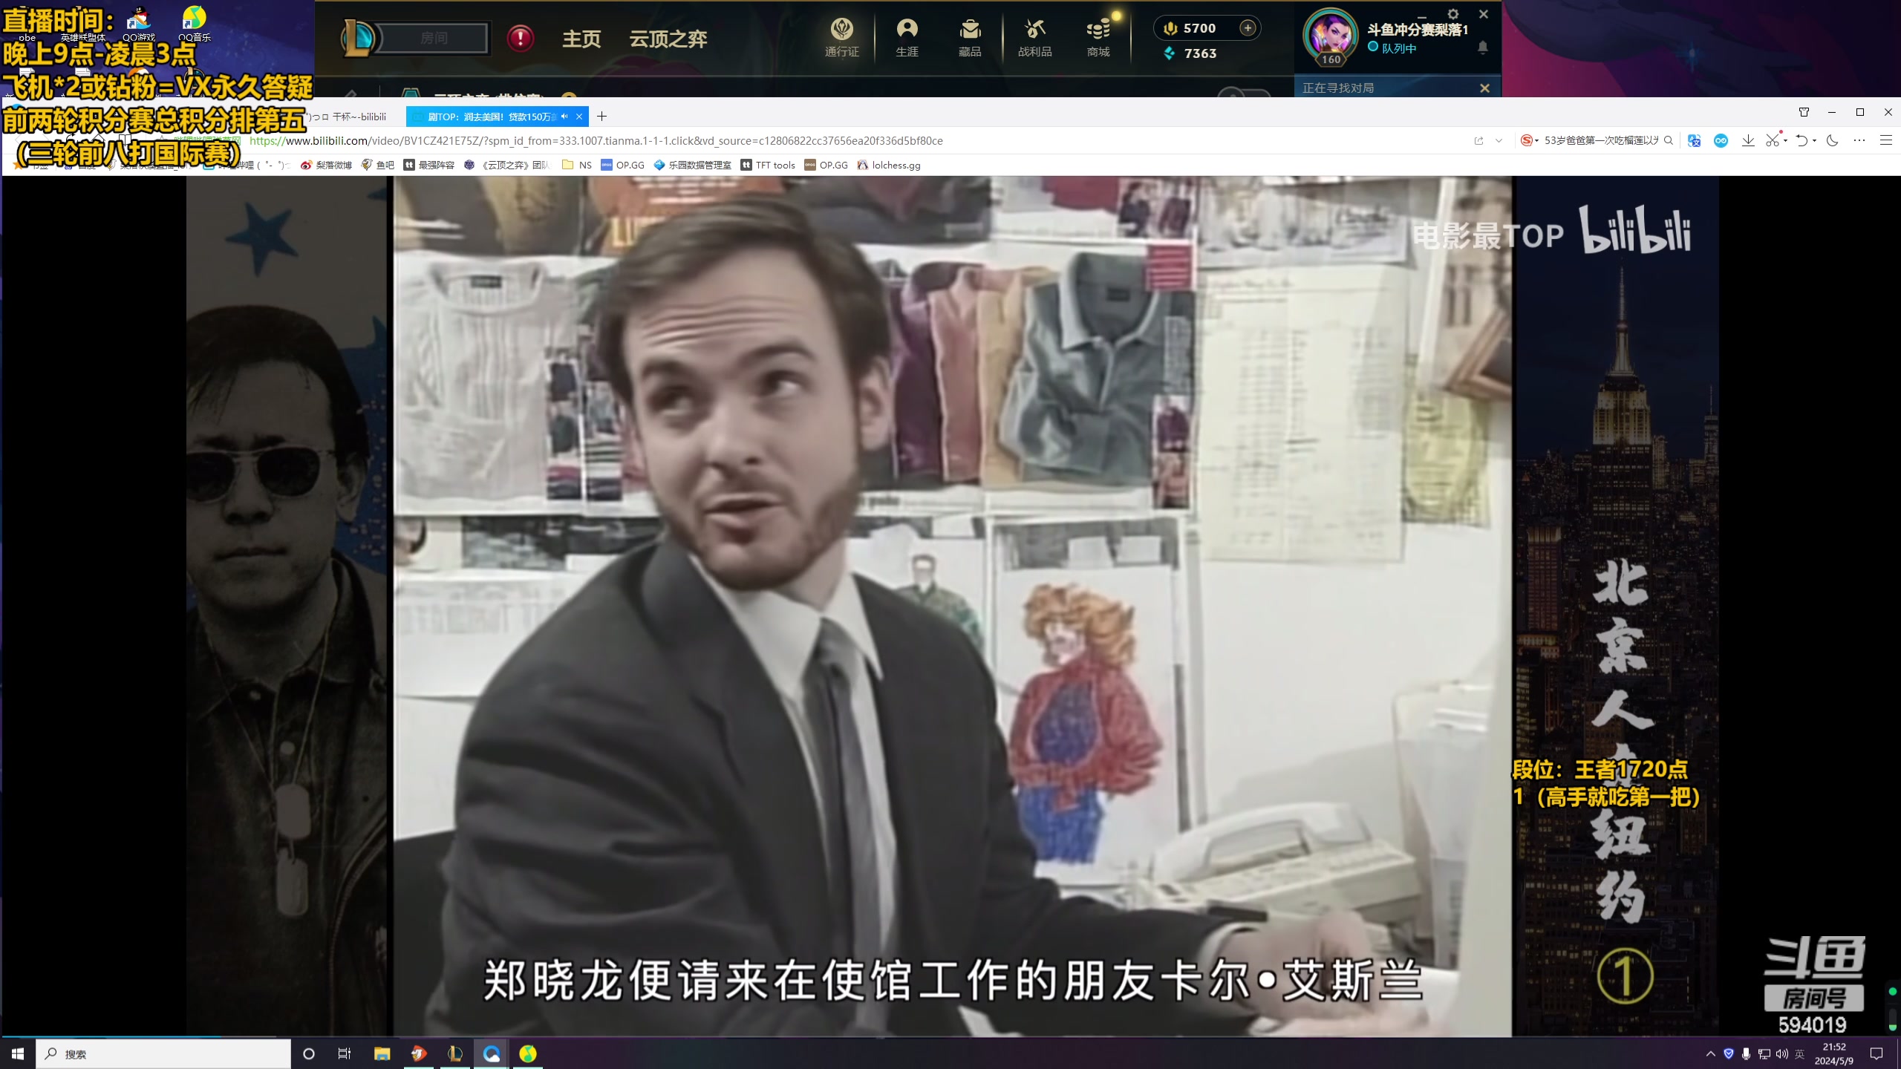Screen dimensions: 1901x1069
Task: Click the red alert exclamation icon
Action: (521, 37)
